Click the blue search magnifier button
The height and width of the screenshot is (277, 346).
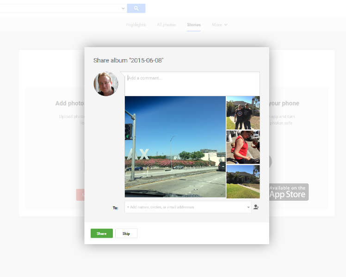click(136, 8)
